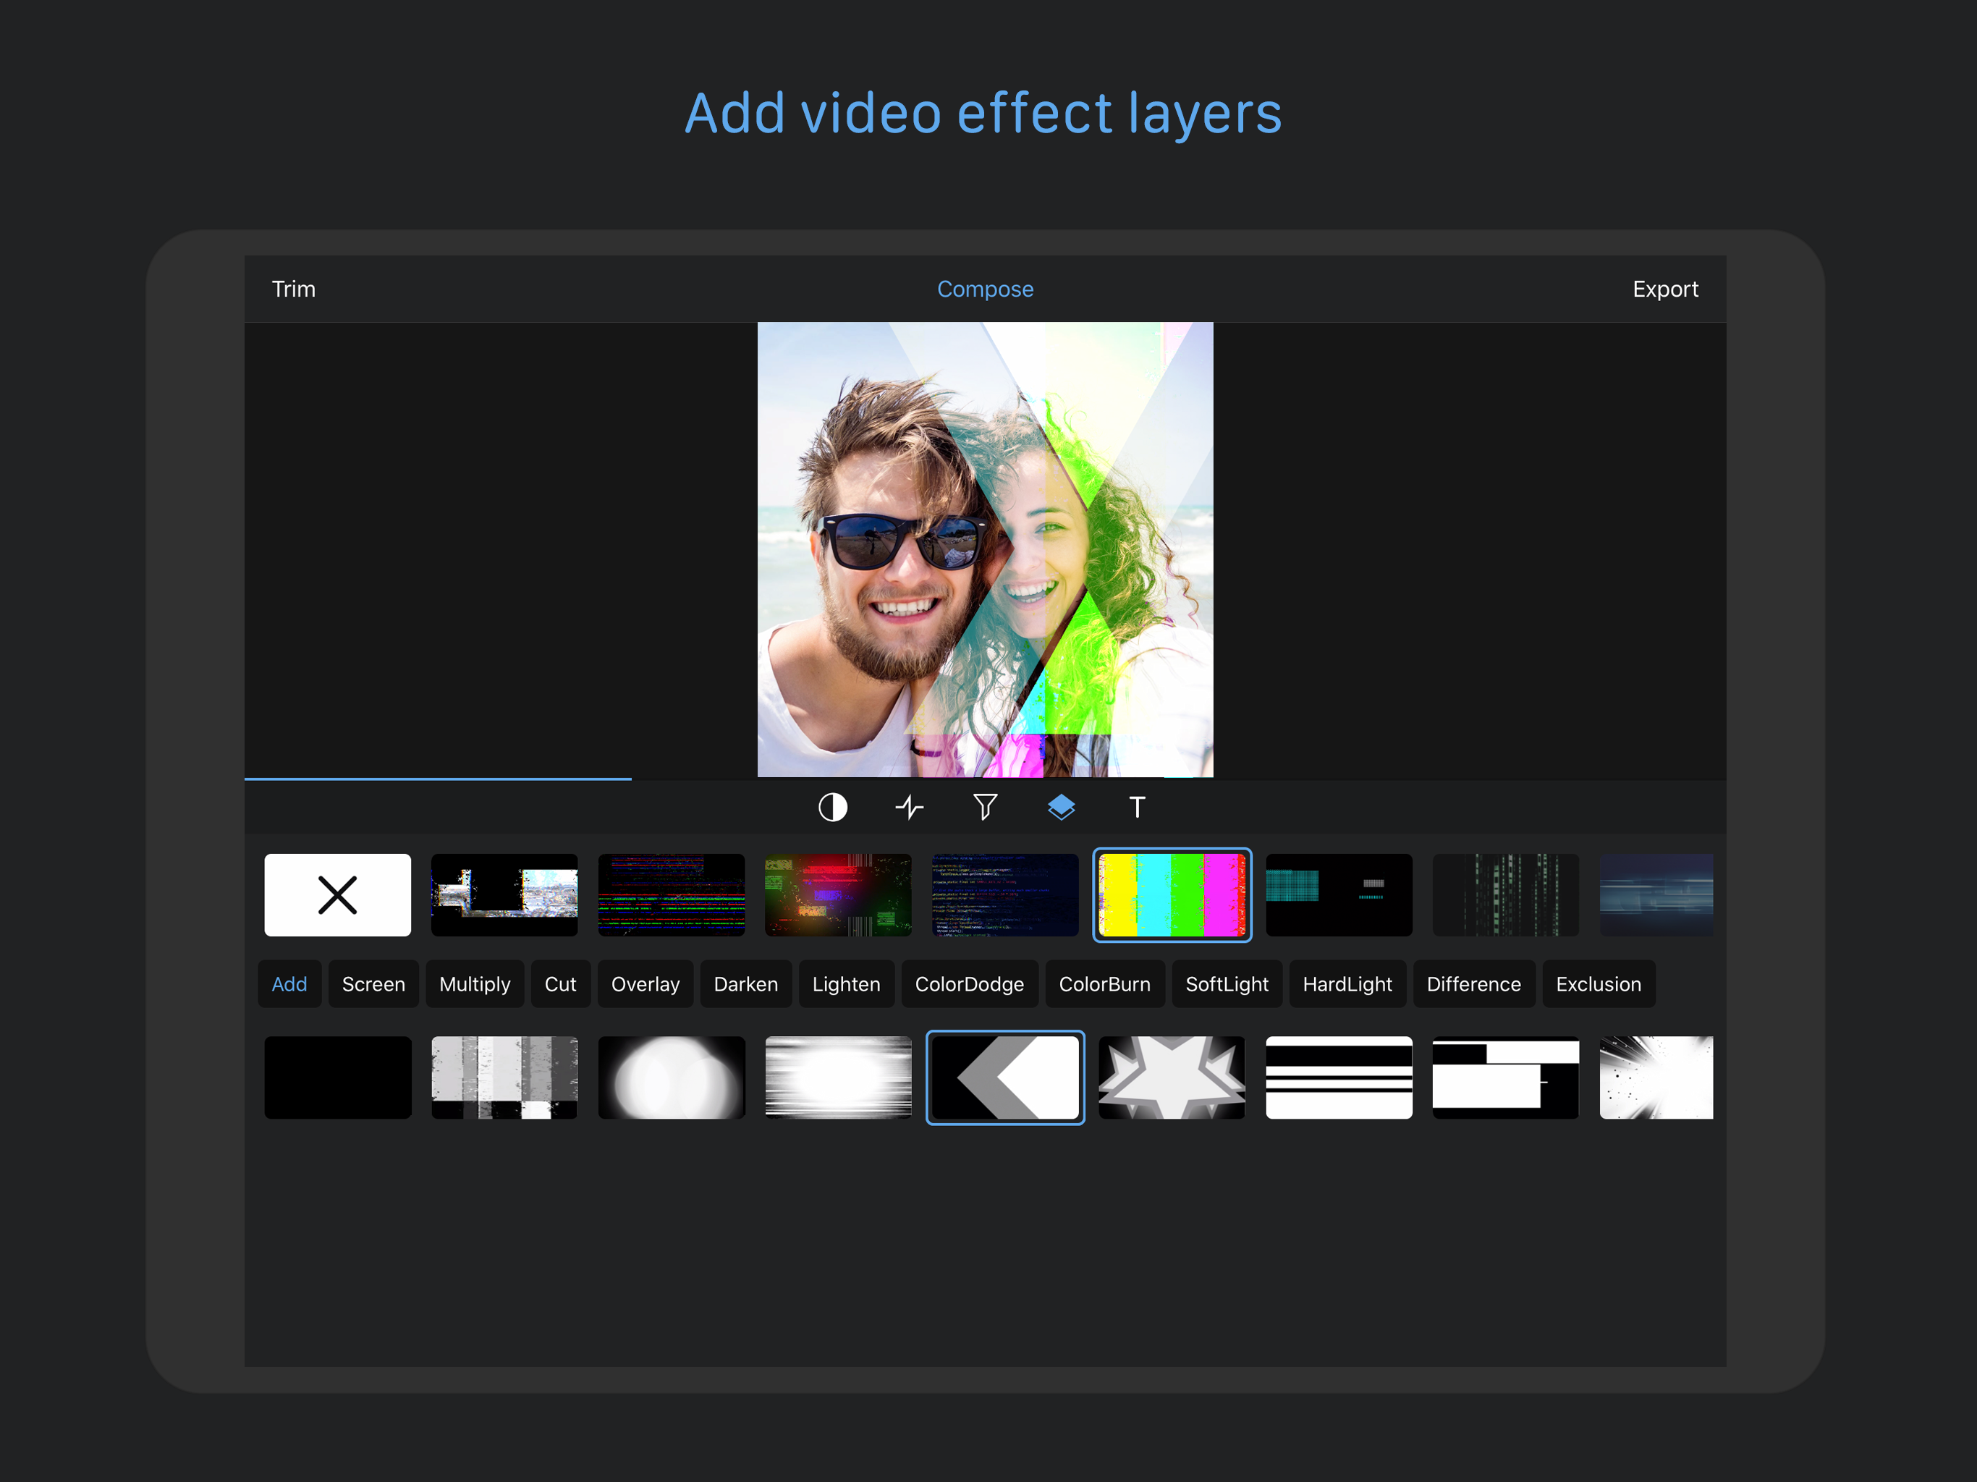
Task: Switch to the Trim tab
Action: (x=293, y=288)
